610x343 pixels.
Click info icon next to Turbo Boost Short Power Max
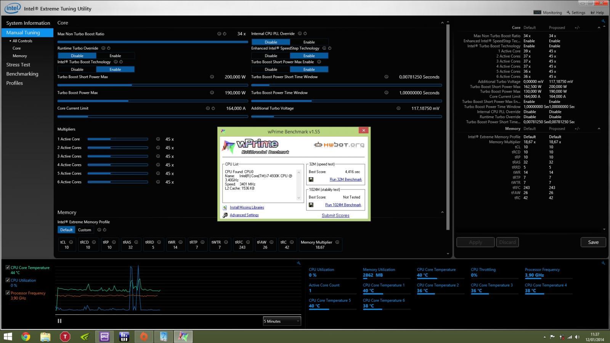[212, 77]
